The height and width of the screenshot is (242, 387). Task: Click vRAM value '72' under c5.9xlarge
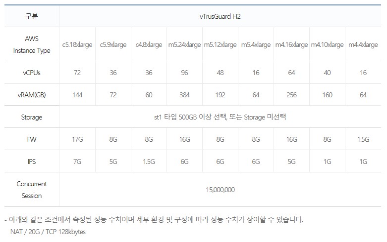pyautogui.click(x=113, y=95)
